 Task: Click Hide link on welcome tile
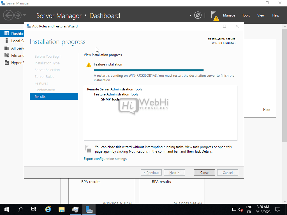click(267, 110)
